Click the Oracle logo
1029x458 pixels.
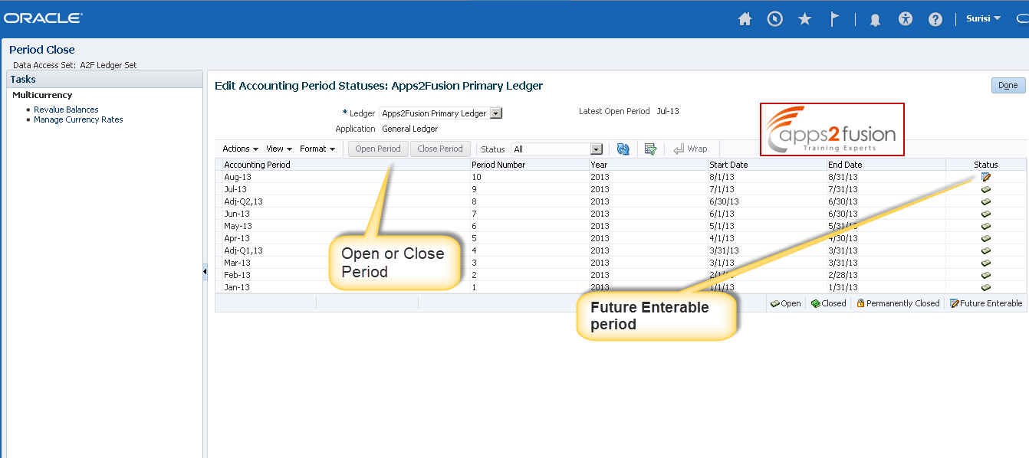click(43, 18)
